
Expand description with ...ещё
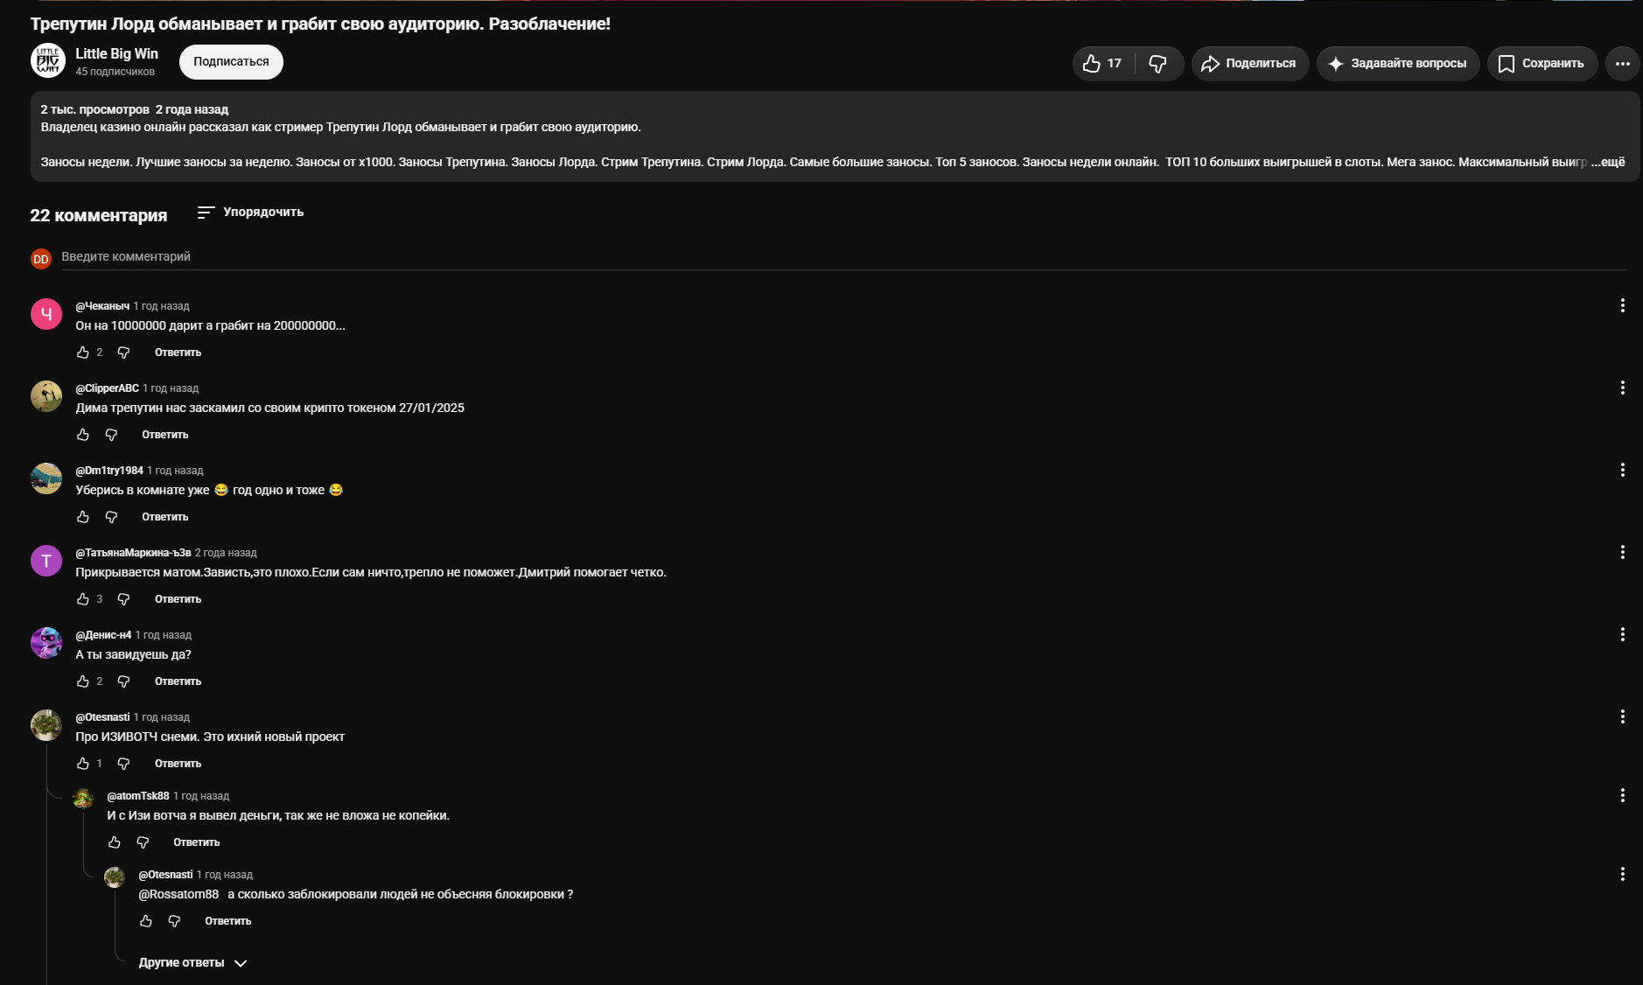pos(1608,162)
